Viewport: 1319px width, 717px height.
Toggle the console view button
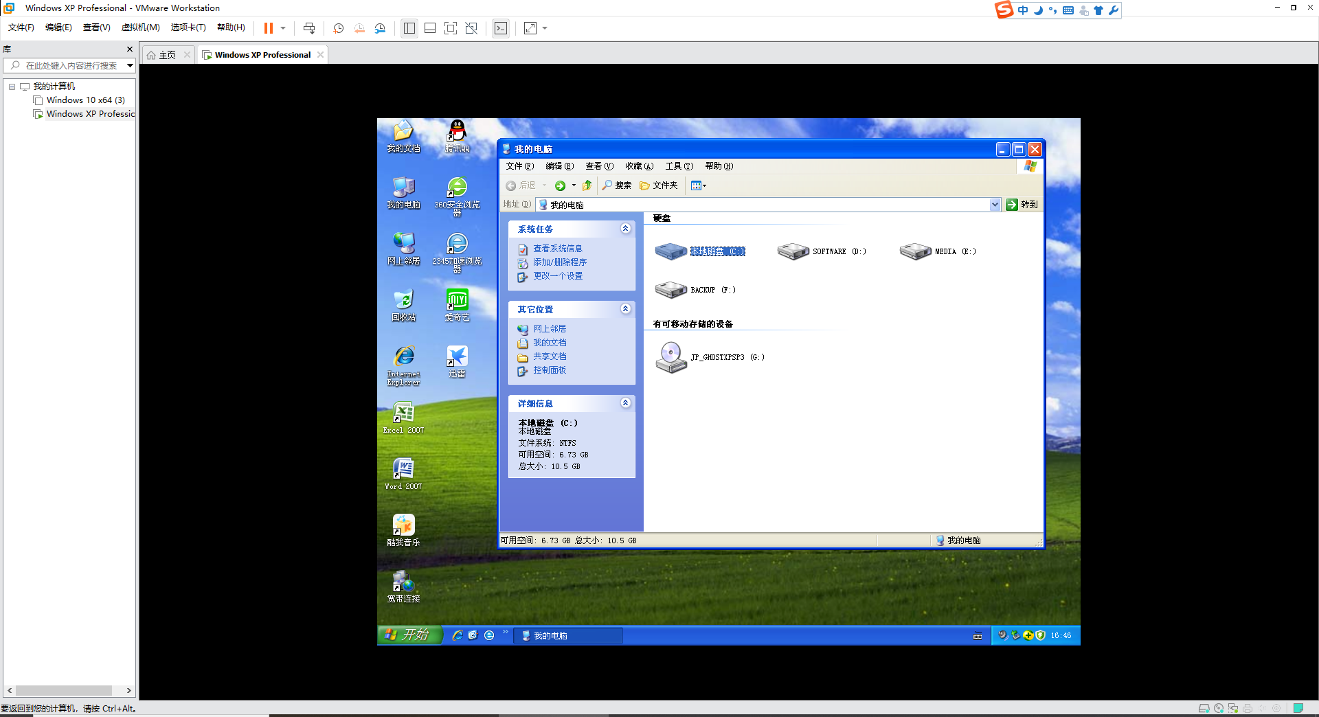tap(501, 28)
